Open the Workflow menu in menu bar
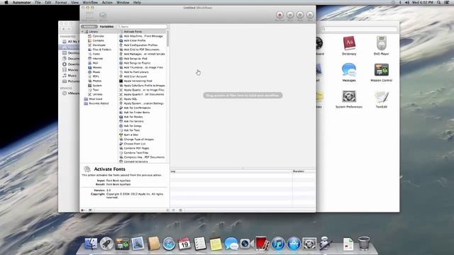 click(90, 2)
